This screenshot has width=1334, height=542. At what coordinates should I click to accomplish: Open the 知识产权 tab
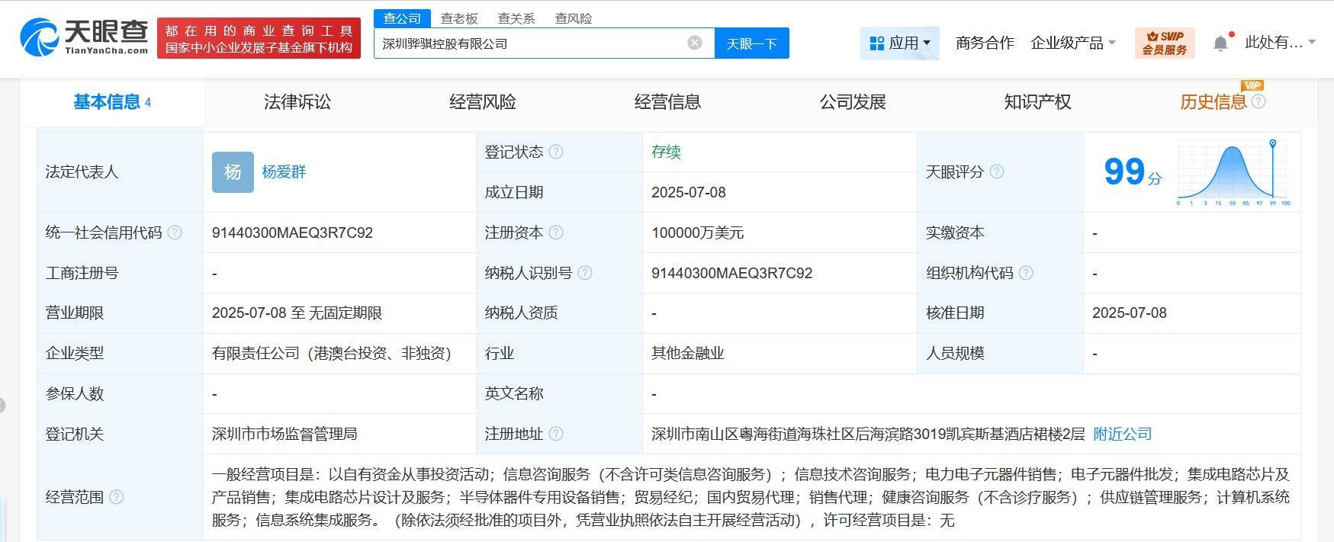[1038, 101]
